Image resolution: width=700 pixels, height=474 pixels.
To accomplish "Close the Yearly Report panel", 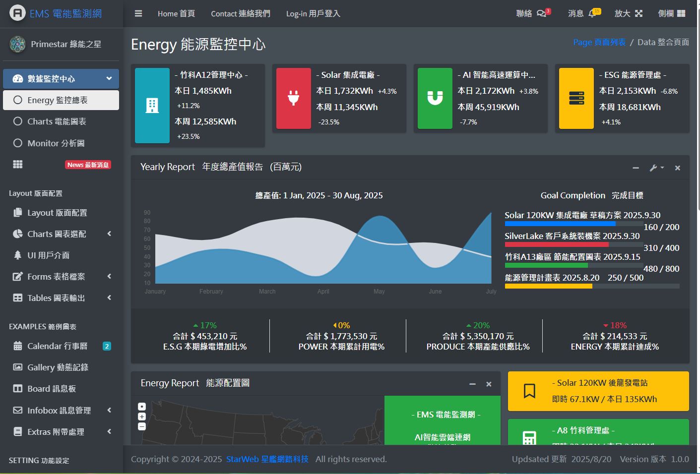I will [x=677, y=168].
